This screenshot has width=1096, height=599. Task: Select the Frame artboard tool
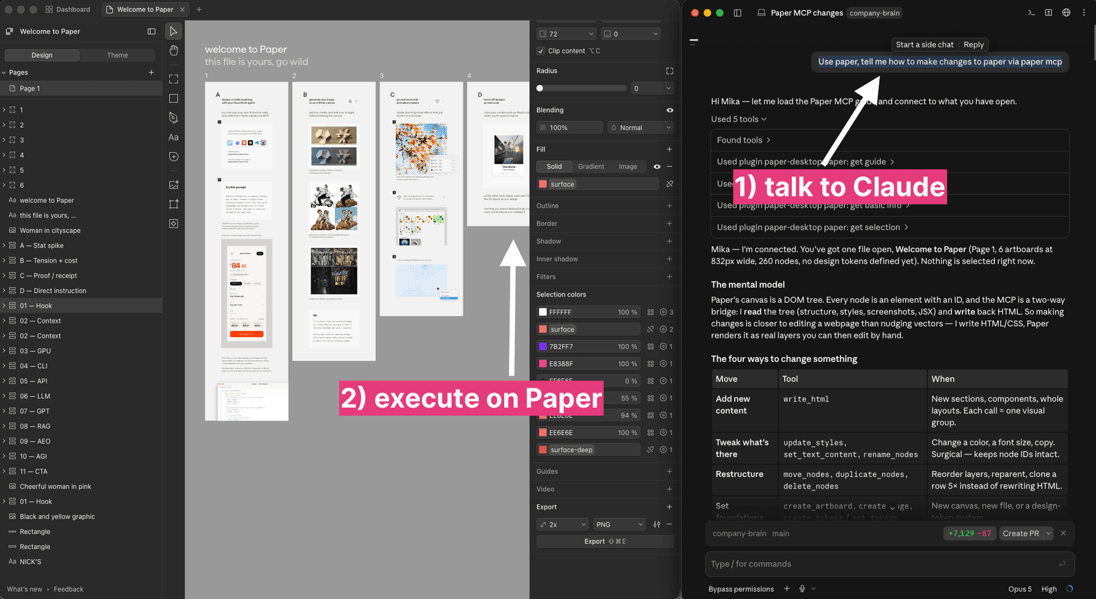[173, 79]
